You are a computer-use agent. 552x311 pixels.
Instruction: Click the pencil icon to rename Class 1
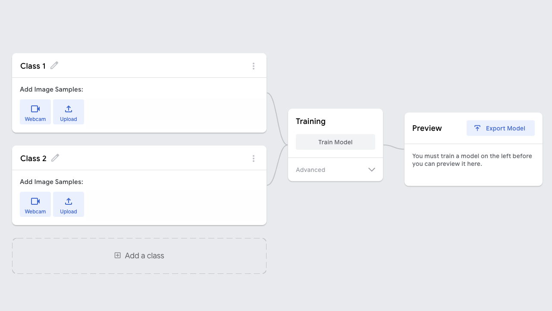point(54,66)
